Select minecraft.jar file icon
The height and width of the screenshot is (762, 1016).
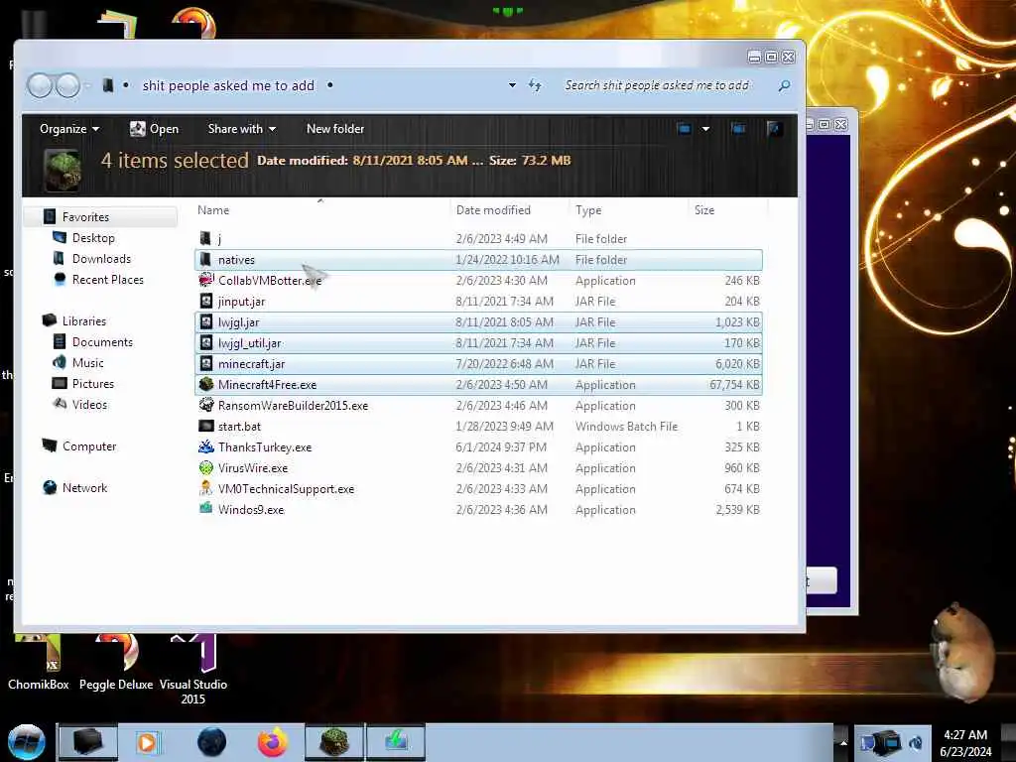(x=206, y=363)
